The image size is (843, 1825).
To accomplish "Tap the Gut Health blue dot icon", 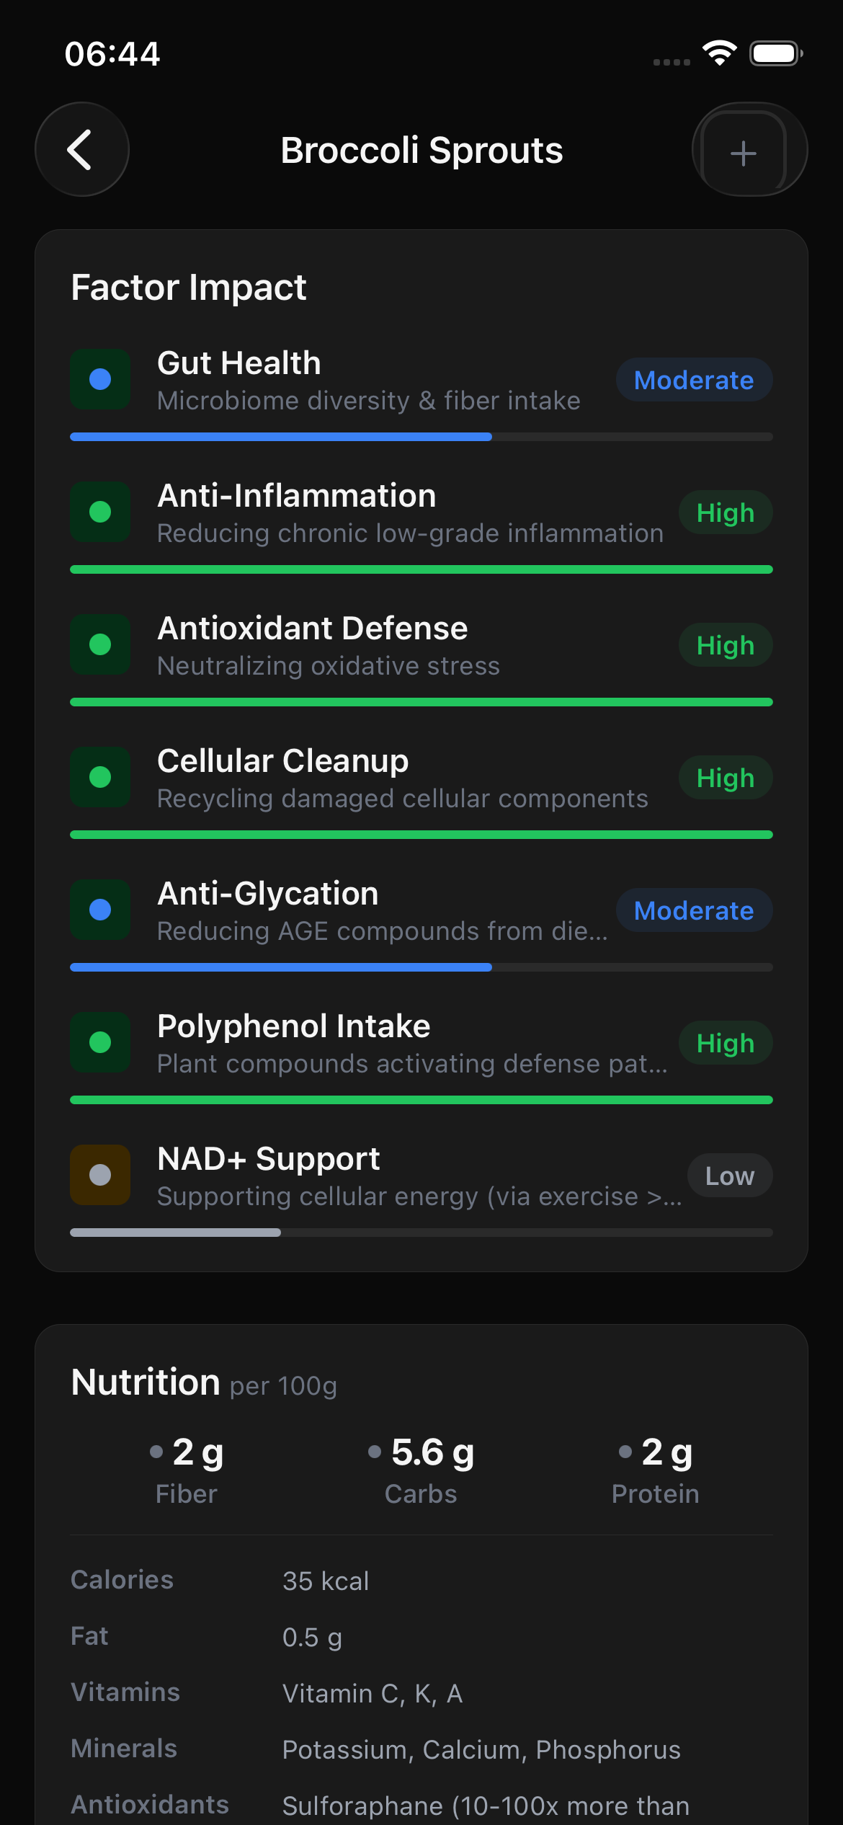I will tap(100, 379).
